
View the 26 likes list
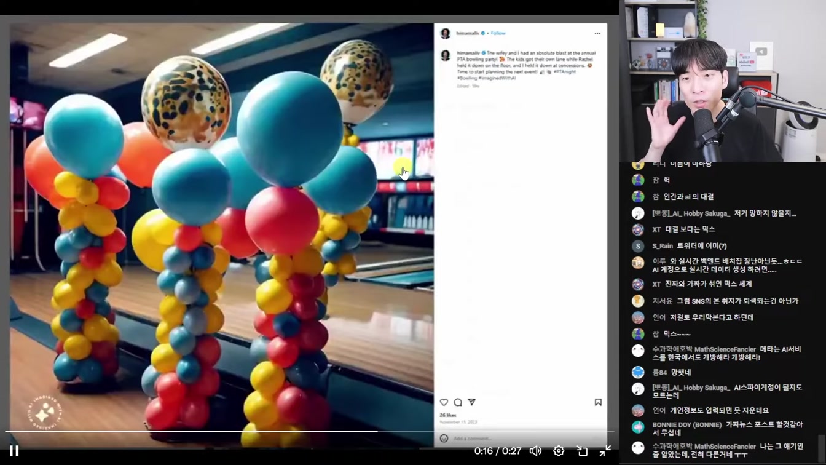pos(448,415)
